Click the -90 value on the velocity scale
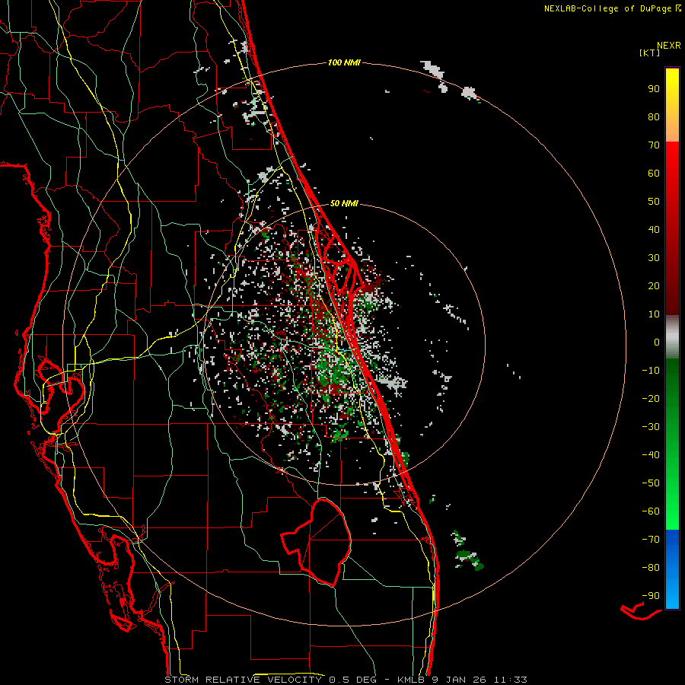 (x=651, y=596)
